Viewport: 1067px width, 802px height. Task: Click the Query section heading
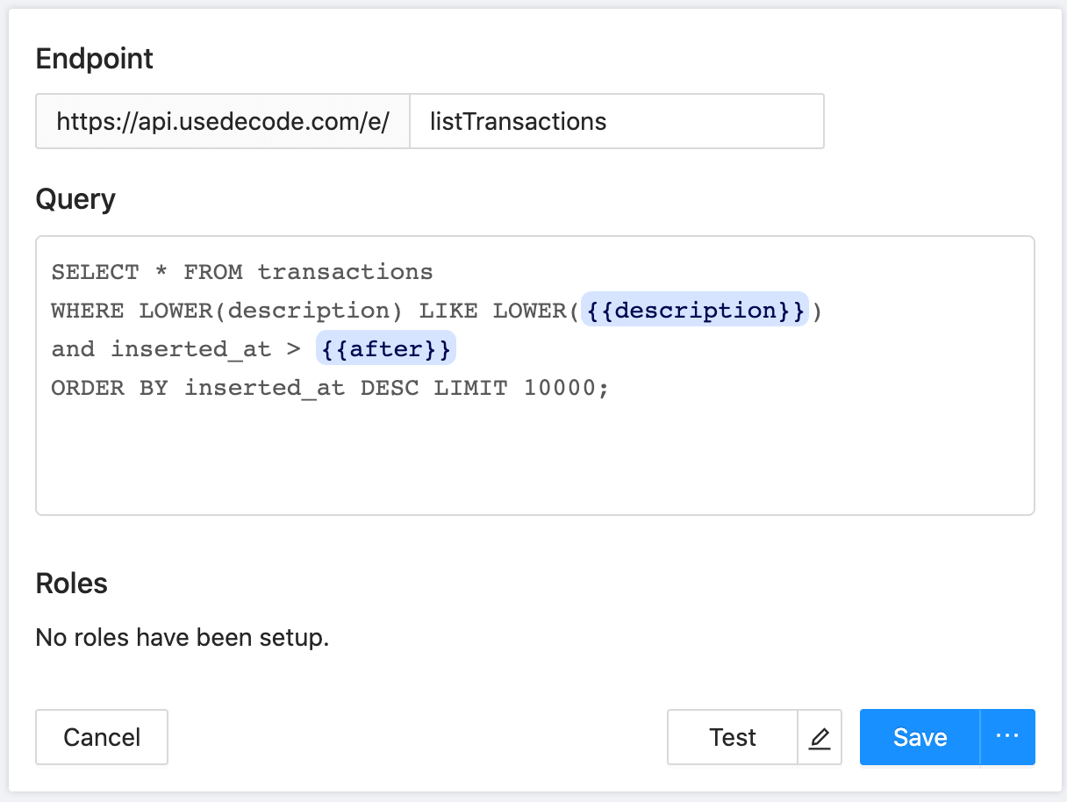tap(75, 200)
